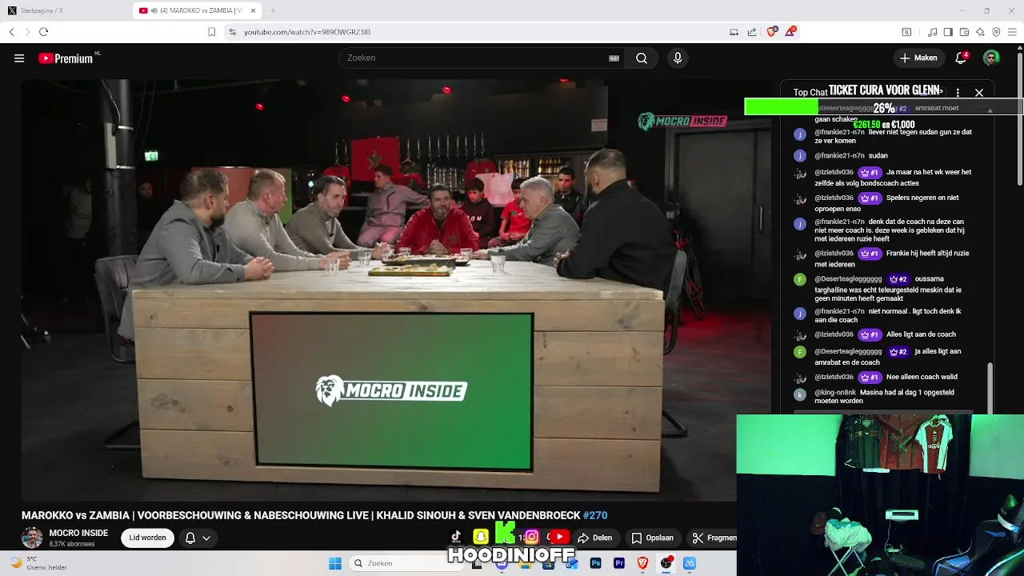Screen dimensions: 1024x576
Task: Click the Snapchat overlay icon
Action: coord(480,537)
